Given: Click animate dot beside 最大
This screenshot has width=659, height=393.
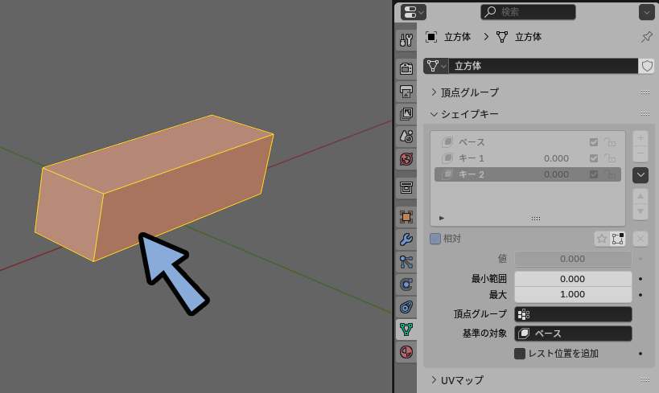Looking at the screenshot, I should click(640, 295).
